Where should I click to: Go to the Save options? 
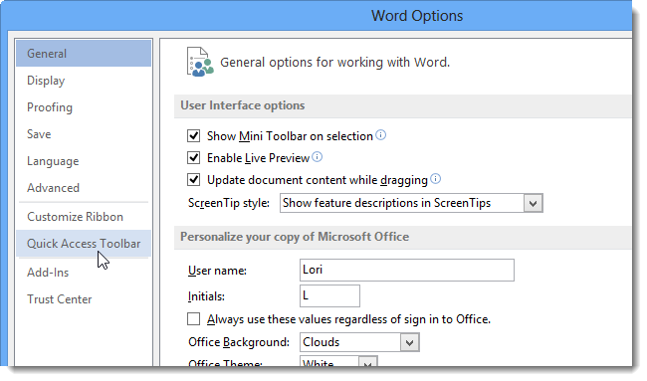click(x=84, y=134)
